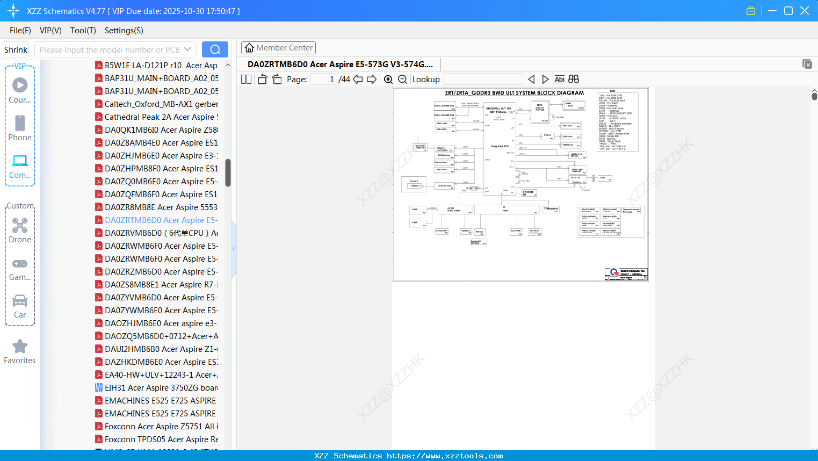The height and width of the screenshot is (461, 818).
Task: Open the Favorites star
Action: point(20,351)
